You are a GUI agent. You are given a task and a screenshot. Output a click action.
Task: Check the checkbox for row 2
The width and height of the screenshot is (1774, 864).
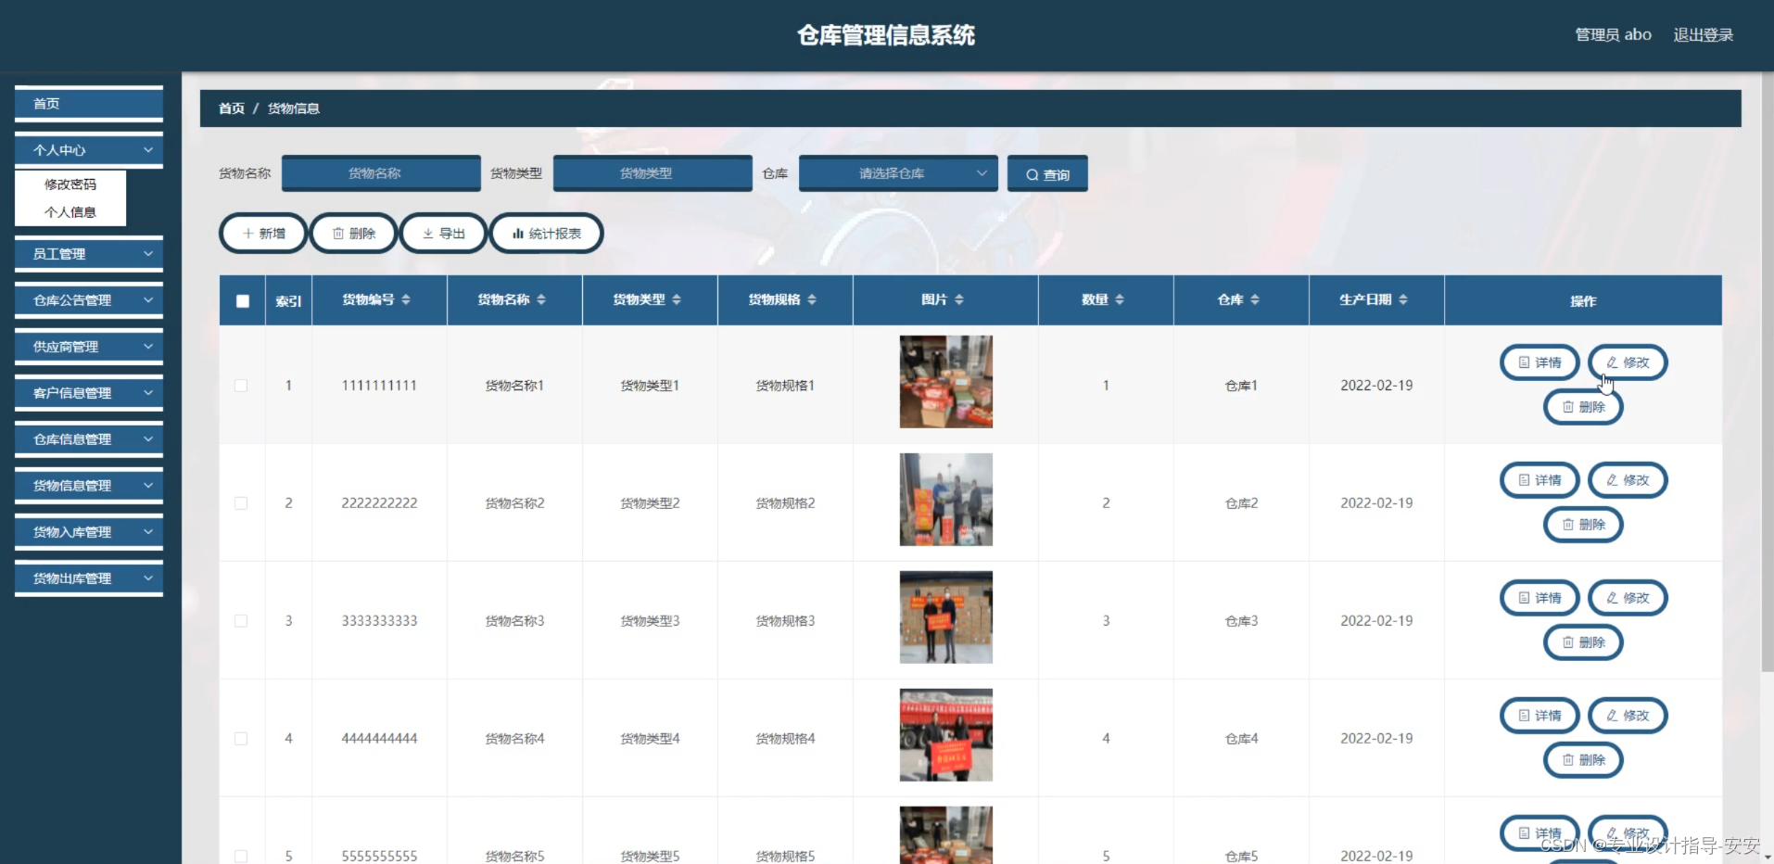(241, 503)
